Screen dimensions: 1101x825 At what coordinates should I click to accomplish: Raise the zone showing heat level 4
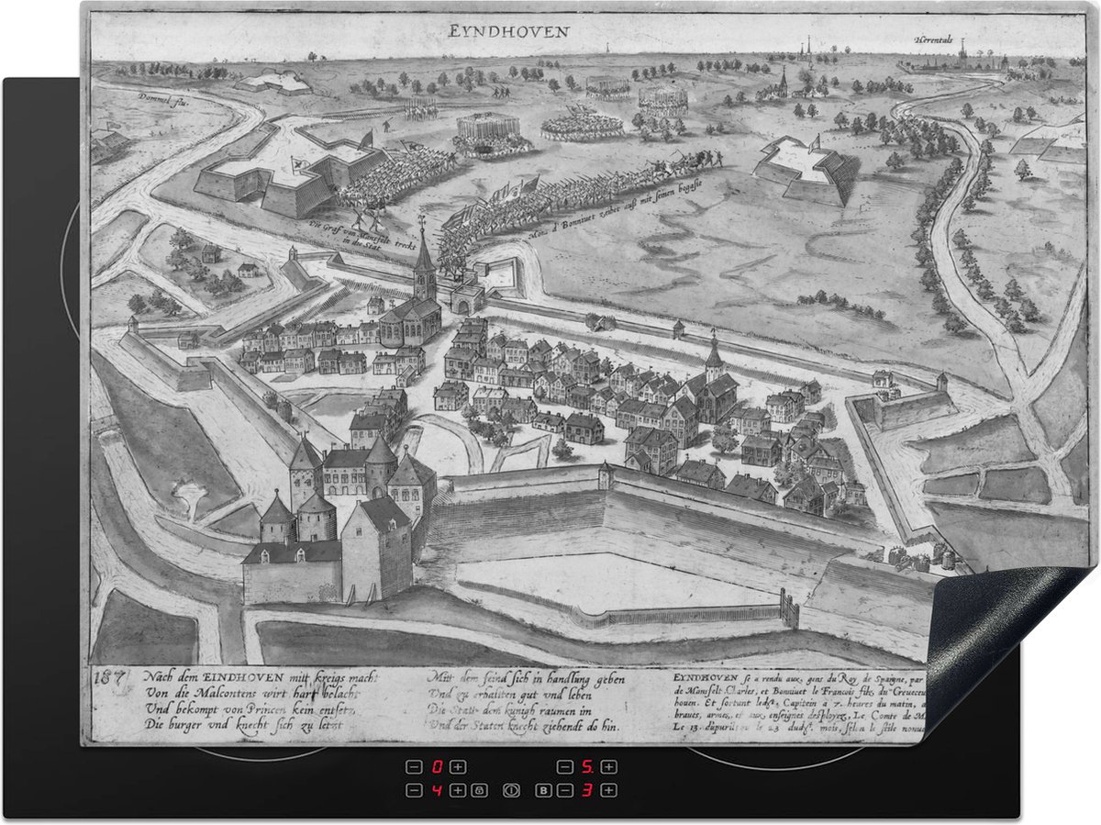[x=458, y=790]
